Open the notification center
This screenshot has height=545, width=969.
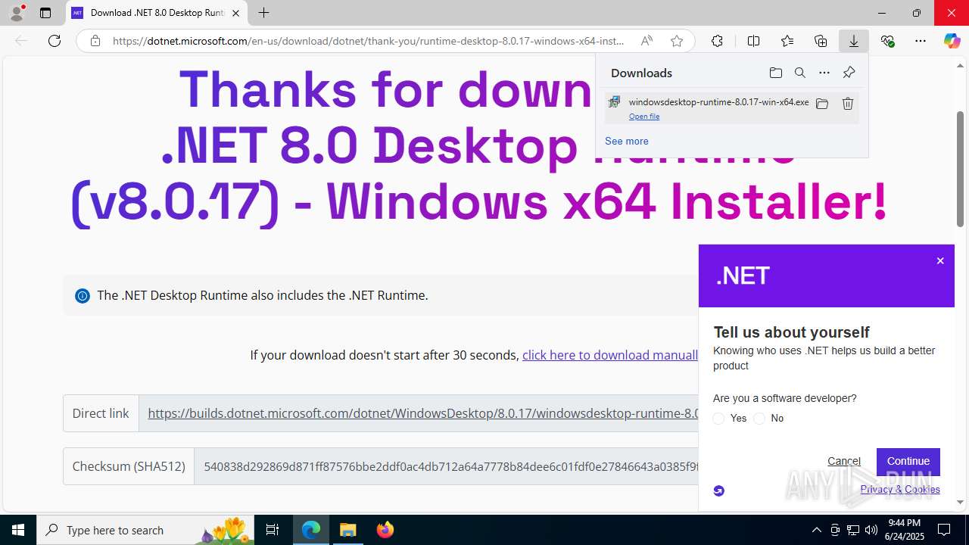click(944, 530)
